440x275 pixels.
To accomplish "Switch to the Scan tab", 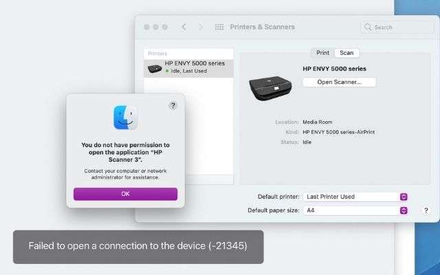I will (x=346, y=53).
